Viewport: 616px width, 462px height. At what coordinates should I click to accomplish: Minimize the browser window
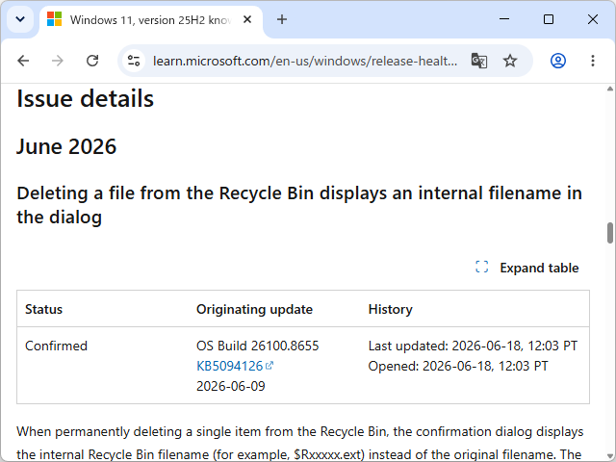click(504, 19)
